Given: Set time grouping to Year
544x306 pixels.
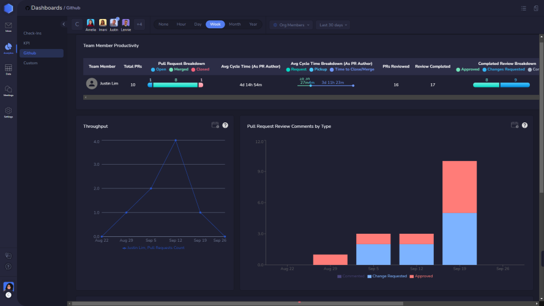Looking at the screenshot, I should pyautogui.click(x=253, y=24).
